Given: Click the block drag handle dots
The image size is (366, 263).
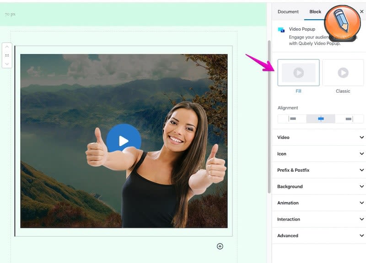Looking at the screenshot, I should point(7,55).
